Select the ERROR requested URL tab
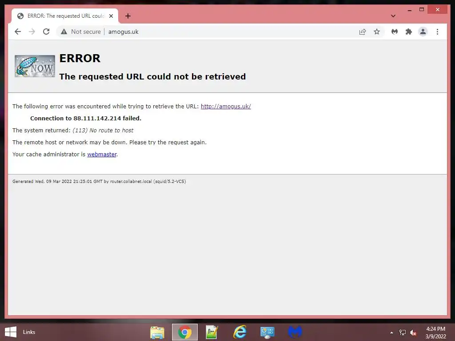The height and width of the screenshot is (341, 455). [x=65, y=16]
